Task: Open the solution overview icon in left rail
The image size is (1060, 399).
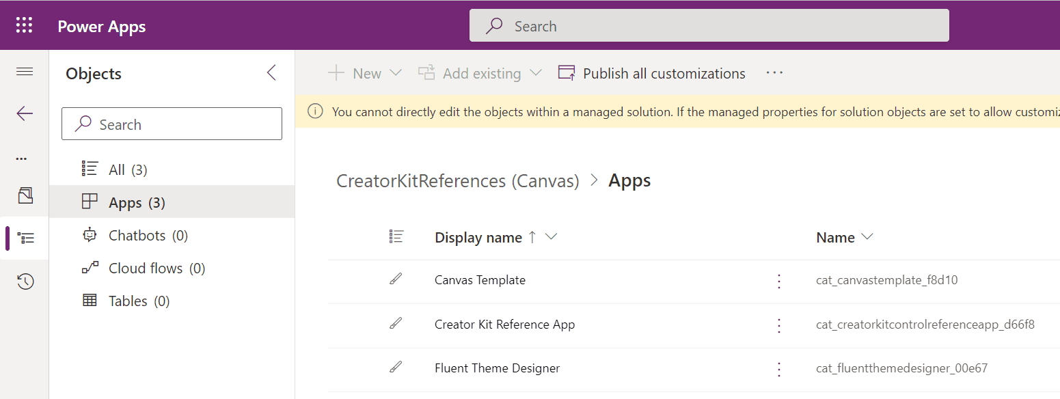Action: [x=25, y=195]
